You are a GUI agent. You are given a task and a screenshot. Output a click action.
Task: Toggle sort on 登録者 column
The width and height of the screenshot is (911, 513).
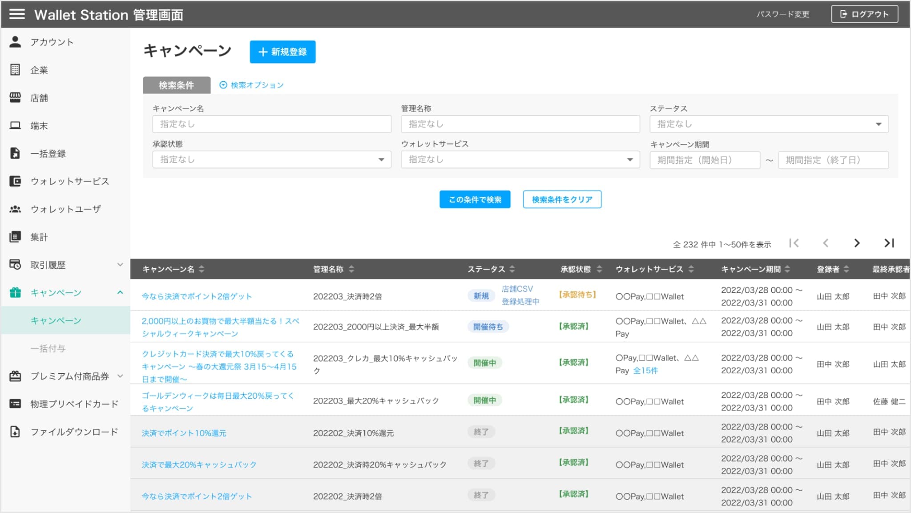[x=846, y=269]
